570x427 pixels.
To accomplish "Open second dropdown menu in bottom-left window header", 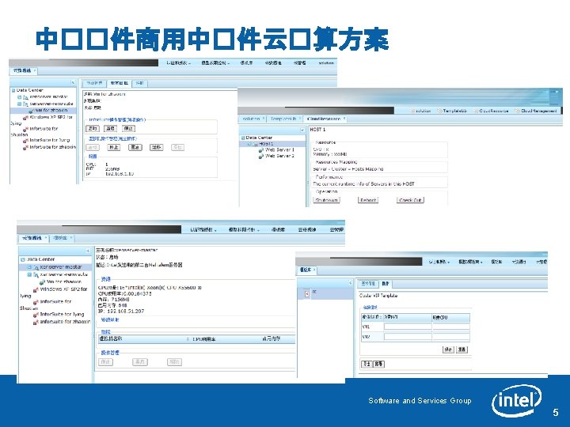I will pyautogui.click(x=244, y=229).
